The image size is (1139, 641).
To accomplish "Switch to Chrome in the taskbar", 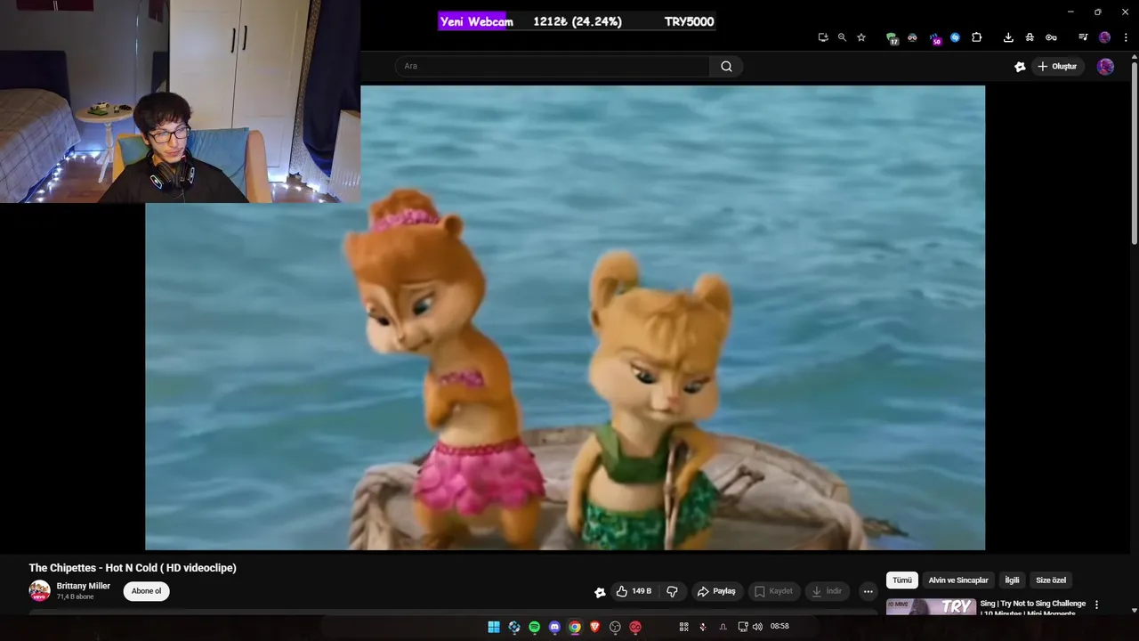I will point(575,627).
